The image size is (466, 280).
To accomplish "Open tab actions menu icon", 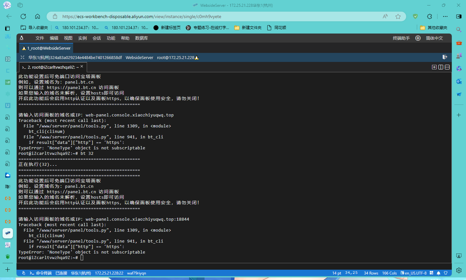I will [20, 5].
